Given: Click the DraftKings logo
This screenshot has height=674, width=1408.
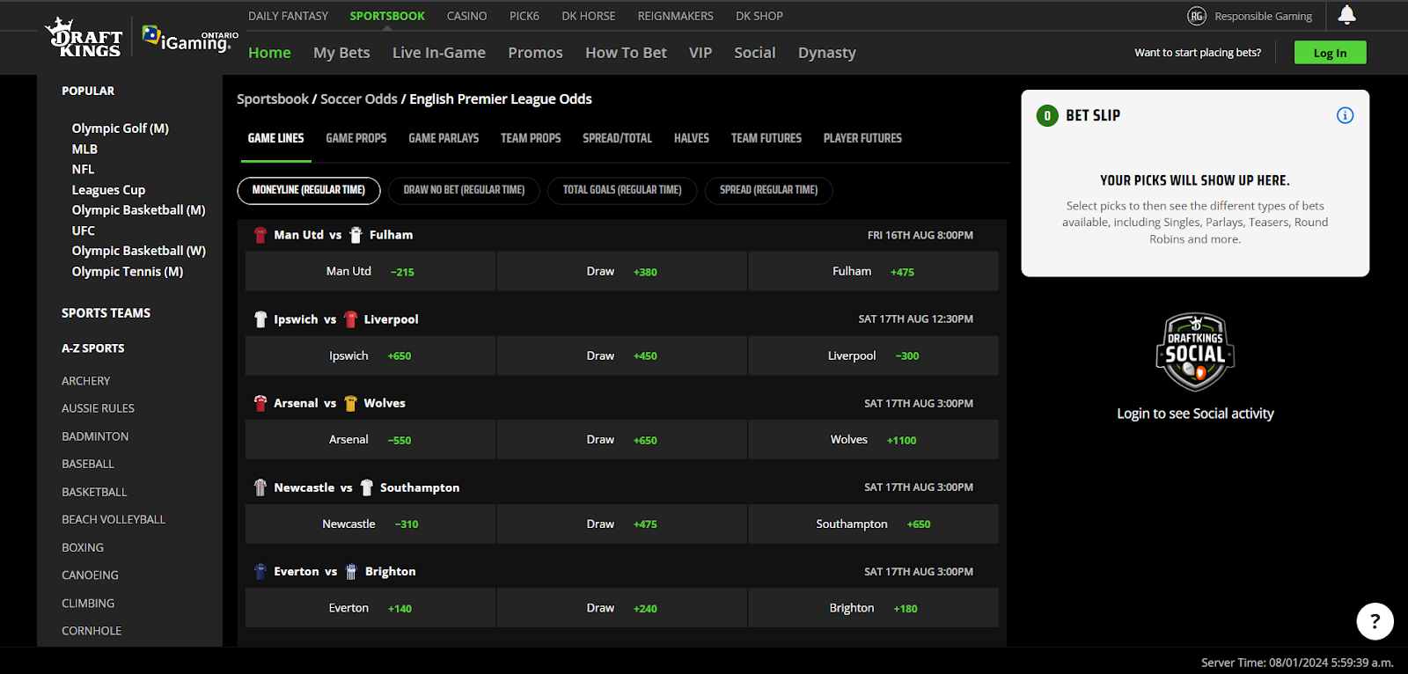Looking at the screenshot, I should coord(84,37).
